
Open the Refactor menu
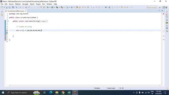18,4
